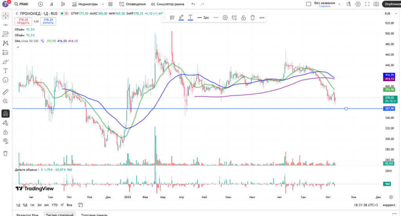This screenshot has height=216, width=401.
Task: Enter fullscreen mode
Action: click(367, 4)
